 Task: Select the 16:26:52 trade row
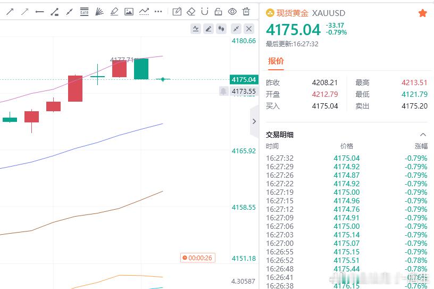pyautogui.click(x=347, y=260)
